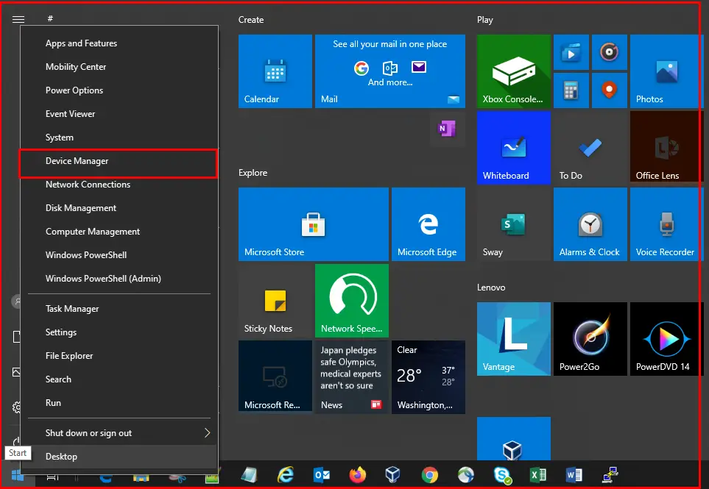The image size is (709, 489).
Task: Open Task Manager from the menu
Action: pos(119,309)
